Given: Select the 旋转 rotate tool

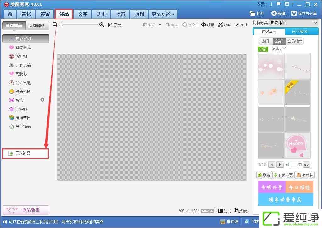Looking at the screenshot, I should click(208, 25).
